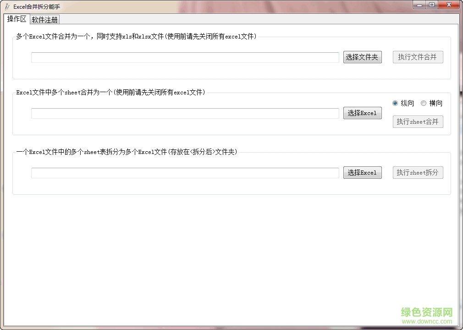Close the Excel合并拆分能手 window
The width and height of the screenshot is (463, 330).
point(448,5)
